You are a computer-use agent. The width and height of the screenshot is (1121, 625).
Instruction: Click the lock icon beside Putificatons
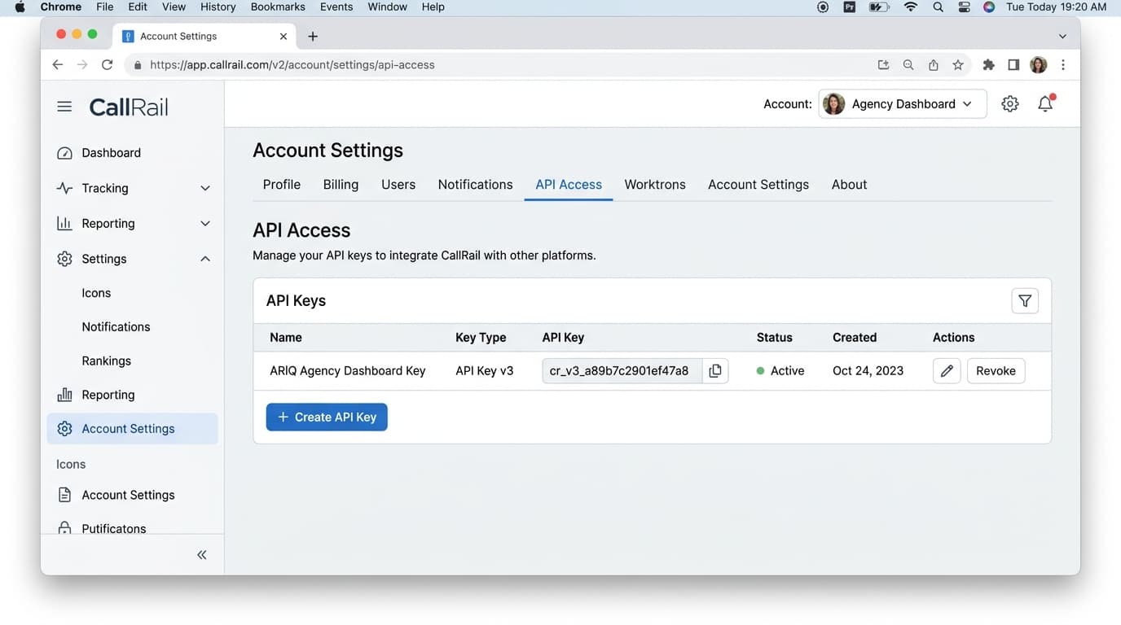(x=64, y=528)
